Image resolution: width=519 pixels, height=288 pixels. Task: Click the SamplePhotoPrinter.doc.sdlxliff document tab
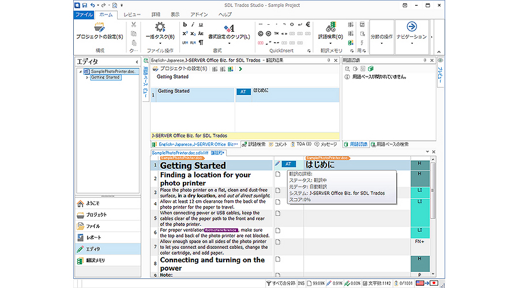(x=187, y=153)
